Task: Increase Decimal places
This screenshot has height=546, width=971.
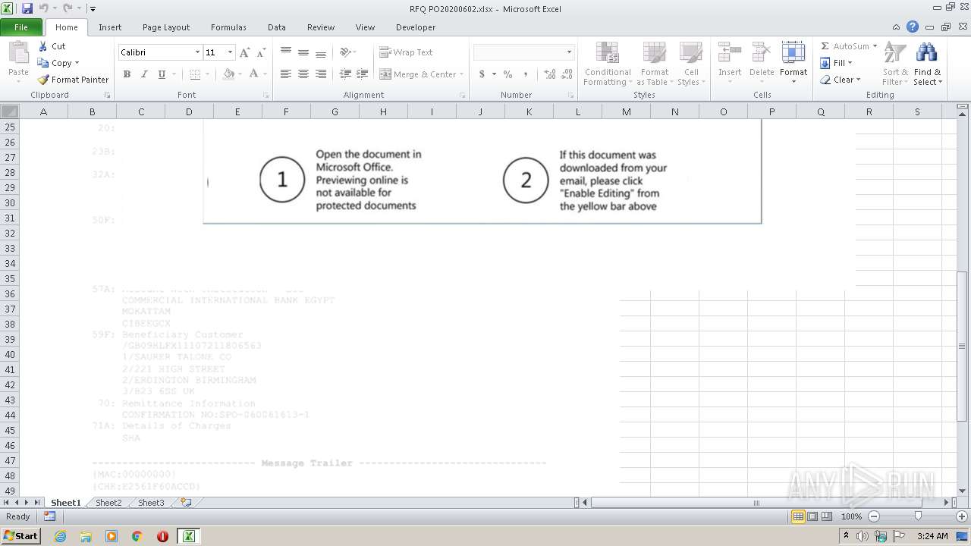Action: [x=550, y=74]
